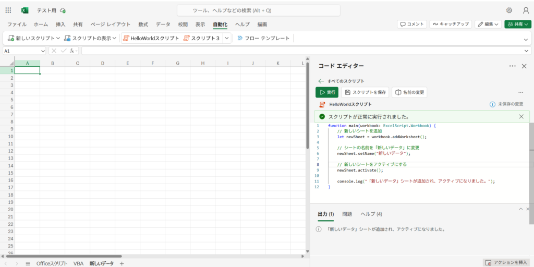The width and height of the screenshot is (534, 267).
Task: Open the Name Box dropdown
Action: 43,51
